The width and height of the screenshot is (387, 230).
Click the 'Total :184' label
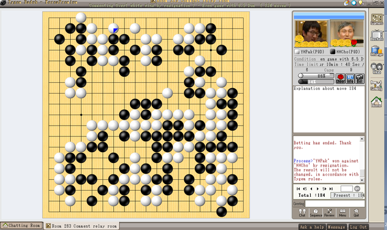311,195
